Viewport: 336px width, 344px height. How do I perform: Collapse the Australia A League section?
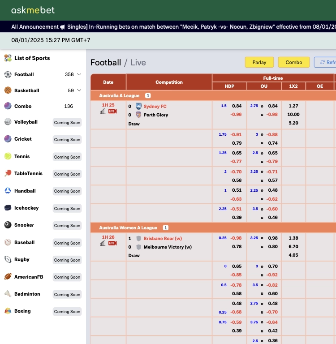point(213,96)
